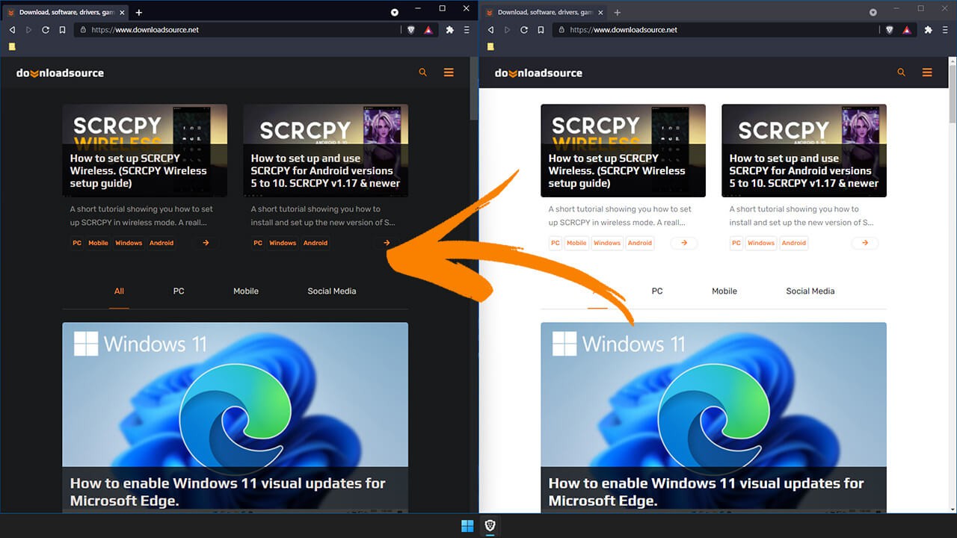
Task: Open SCRCPY Wireless article on dark page
Action: pos(144,150)
